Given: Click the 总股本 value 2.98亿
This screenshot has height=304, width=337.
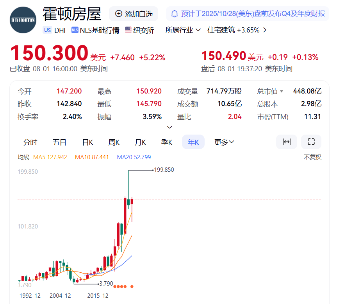Looking at the screenshot, I should [x=311, y=104].
